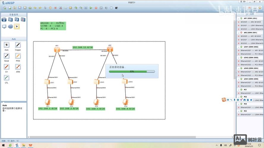Click the green start devices icon
This screenshot has height=148, width=264.
coord(91,8)
